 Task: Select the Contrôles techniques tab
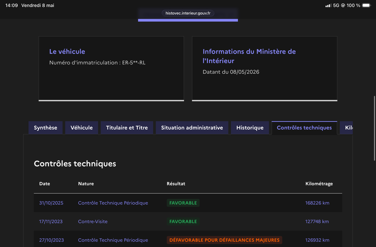click(304, 127)
